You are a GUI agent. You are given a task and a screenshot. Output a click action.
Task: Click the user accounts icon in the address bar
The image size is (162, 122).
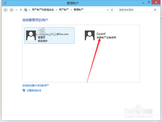(x=26, y=10)
